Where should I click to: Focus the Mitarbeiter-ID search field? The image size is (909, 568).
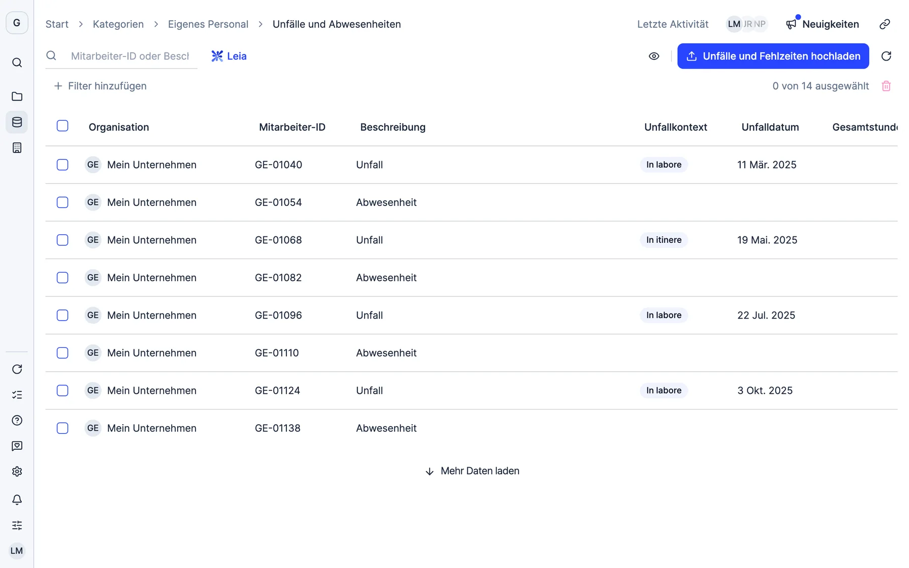click(130, 56)
